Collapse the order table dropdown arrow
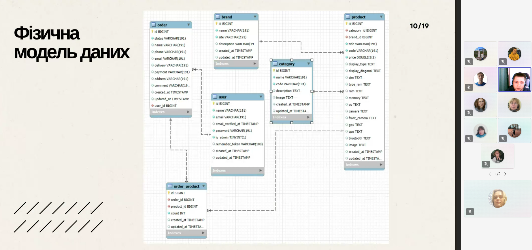Screen dimensions: 532x250 click(x=188, y=25)
